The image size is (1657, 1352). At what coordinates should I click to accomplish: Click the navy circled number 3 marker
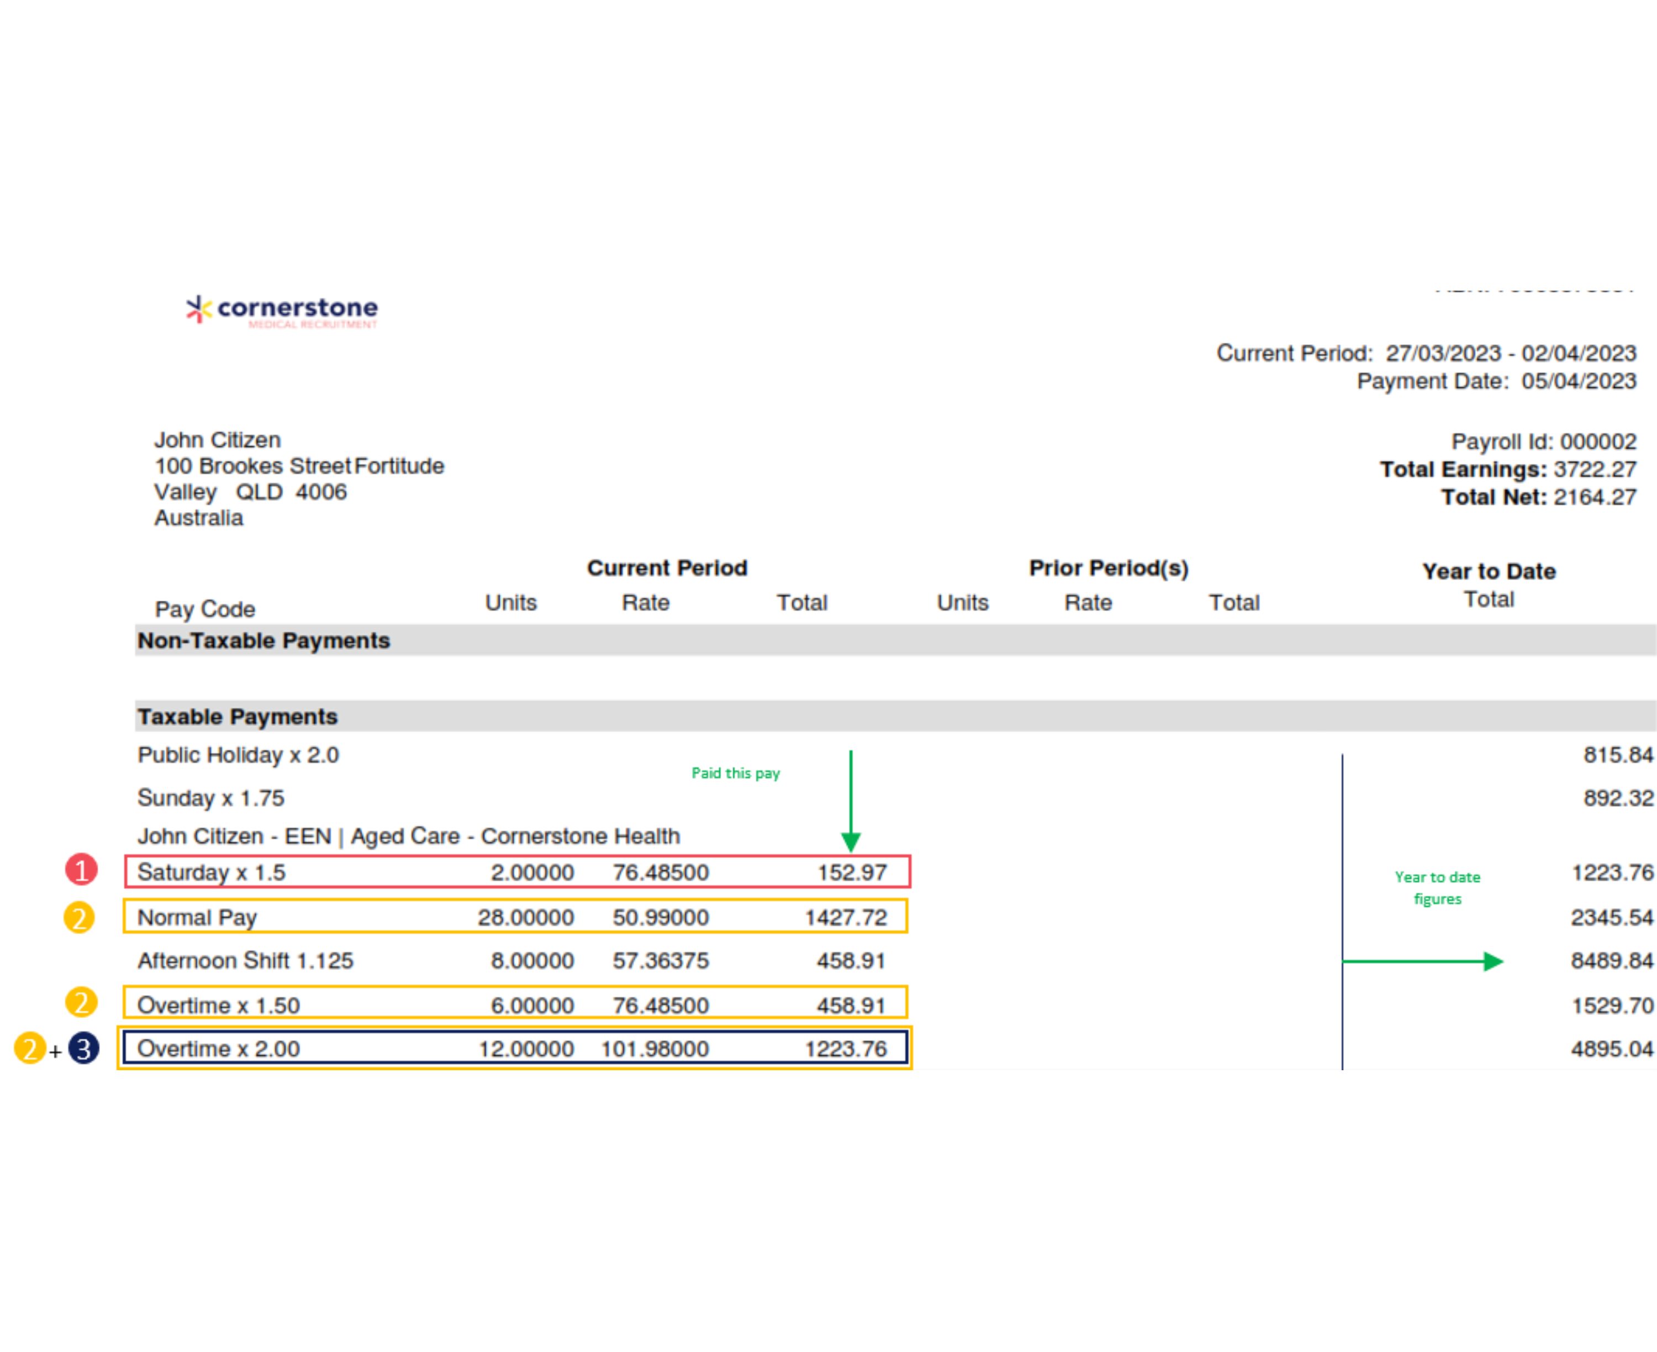pyautogui.click(x=84, y=1048)
